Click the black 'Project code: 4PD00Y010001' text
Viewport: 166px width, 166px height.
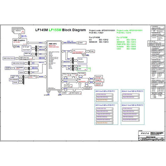coord(102,30)
